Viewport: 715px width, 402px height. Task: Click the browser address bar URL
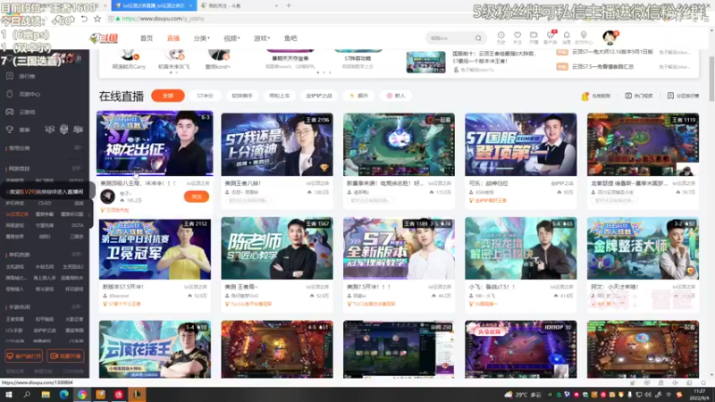pos(163,19)
